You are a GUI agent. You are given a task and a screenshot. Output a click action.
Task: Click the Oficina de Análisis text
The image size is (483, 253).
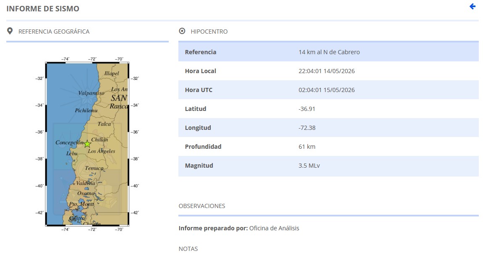coord(274,228)
